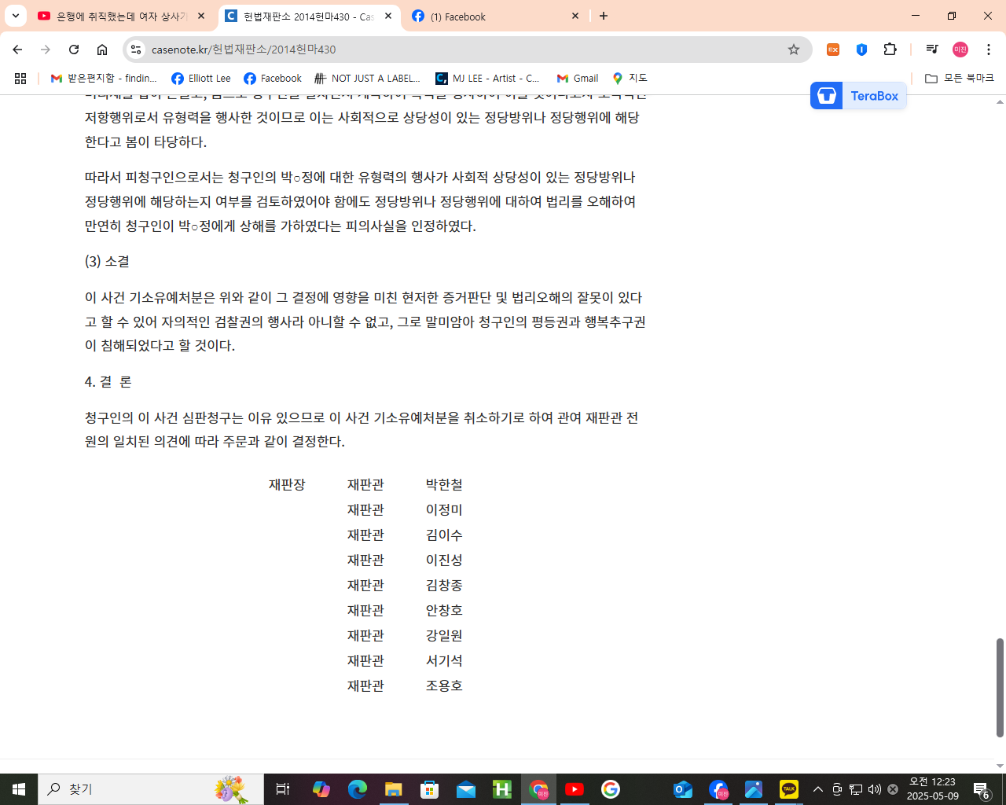Open the MJ LEE - Artist bookmark
This screenshot has height=805, width=1006.
click(x=488, y=79)
